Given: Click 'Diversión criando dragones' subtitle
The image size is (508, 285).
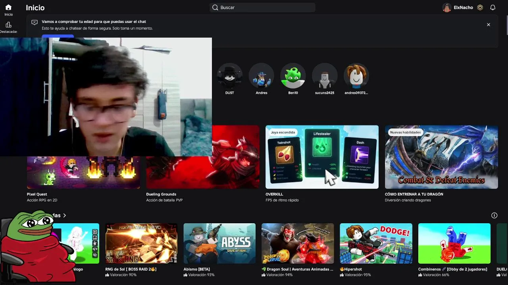Looking at the screenshot, I should (408, 200).
